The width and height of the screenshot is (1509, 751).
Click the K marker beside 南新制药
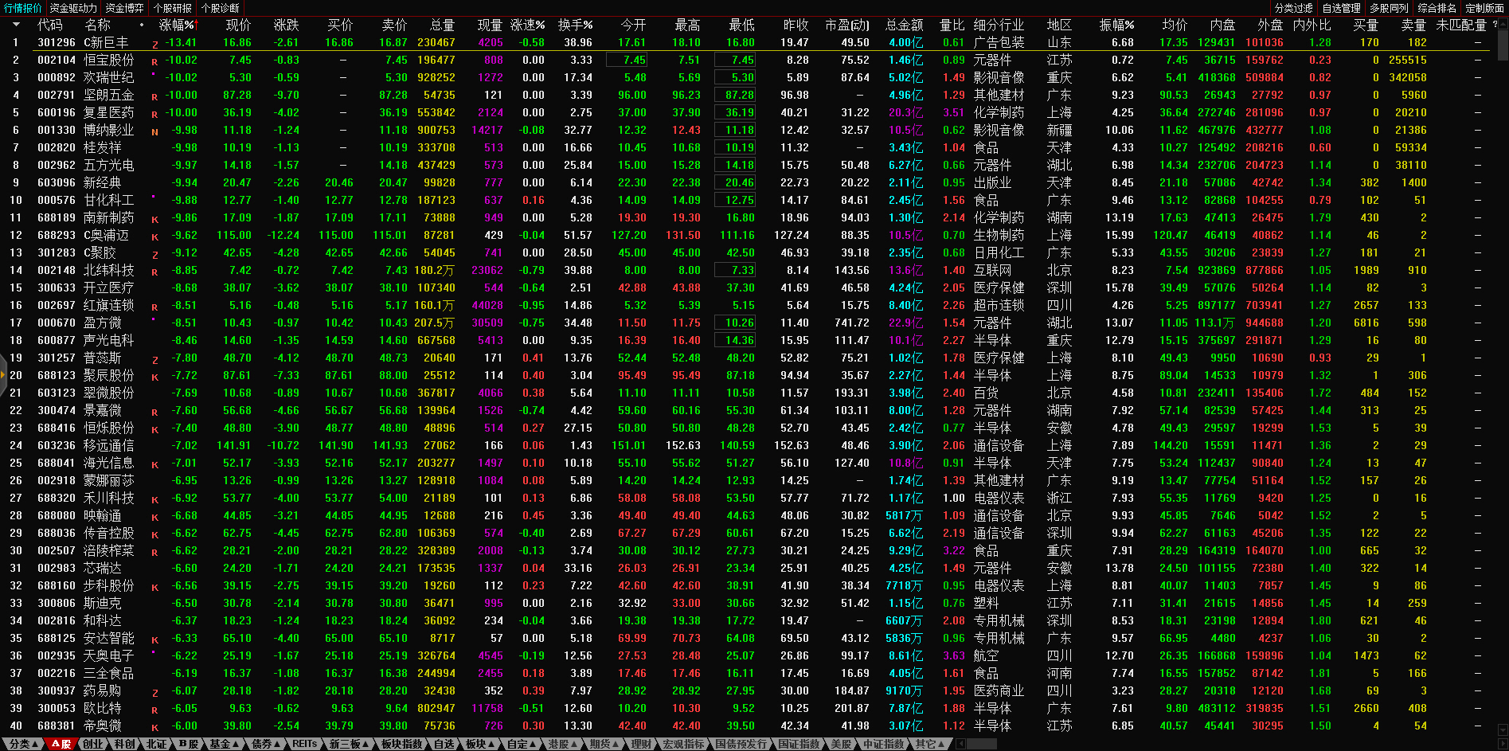coord(154,219)
